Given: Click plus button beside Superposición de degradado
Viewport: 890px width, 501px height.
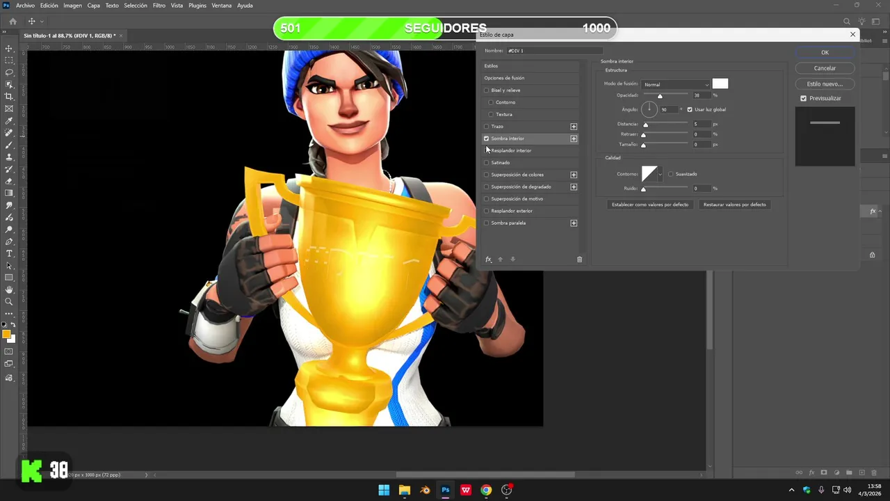Looking at the screenshot, I should [x=574, y=186].
